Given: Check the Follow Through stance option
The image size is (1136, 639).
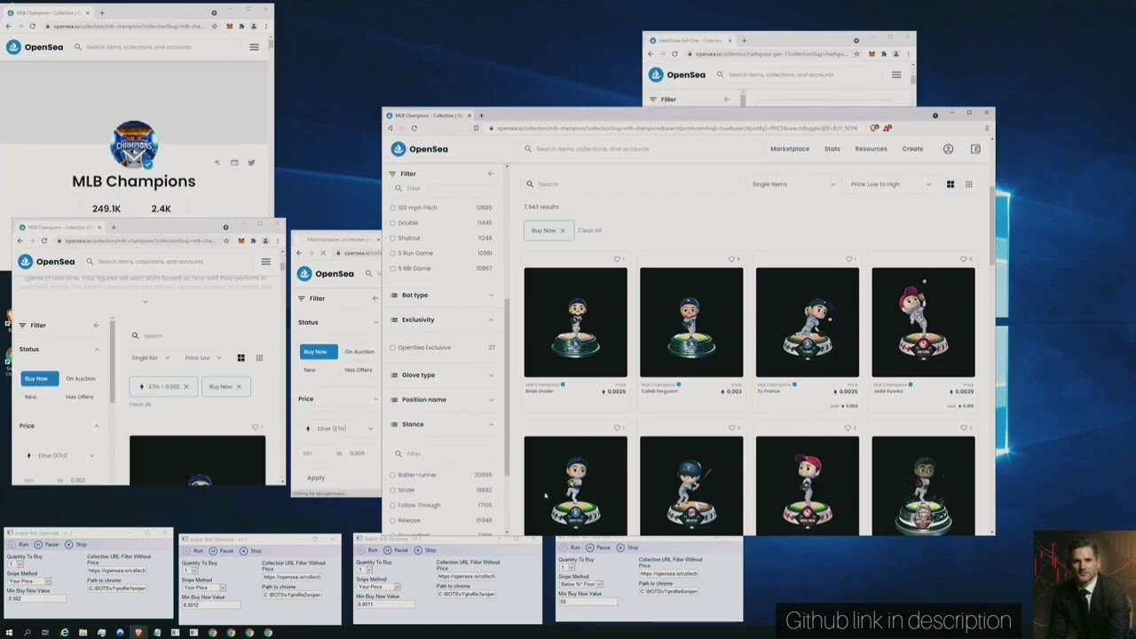Looking at the screenshot, I should pos(392,505).
